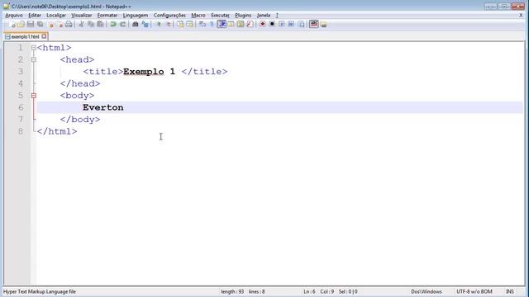Click the Save All toolbar icon
Screen dimensions: 529x297
click(41, 24)
